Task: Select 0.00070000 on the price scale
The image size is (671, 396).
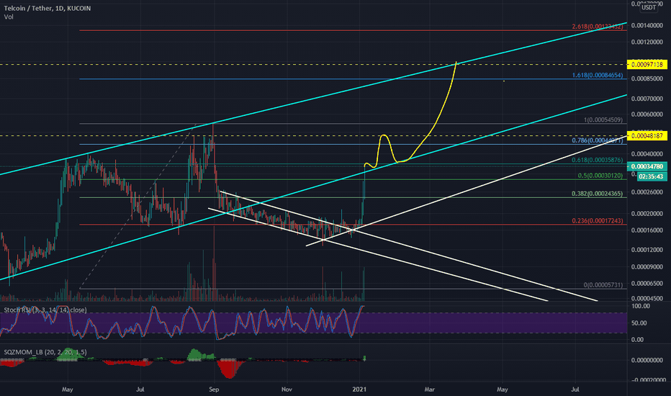Action: pyautogui.click(x=647, y=99)
